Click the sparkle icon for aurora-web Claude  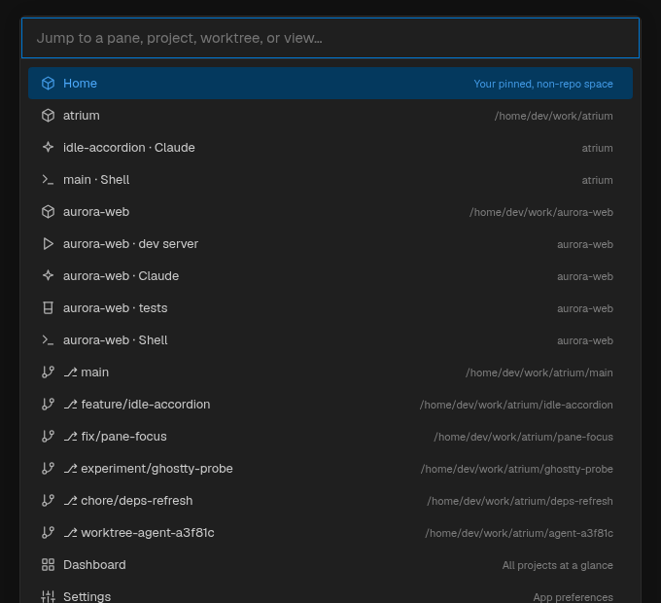point(48,276)
